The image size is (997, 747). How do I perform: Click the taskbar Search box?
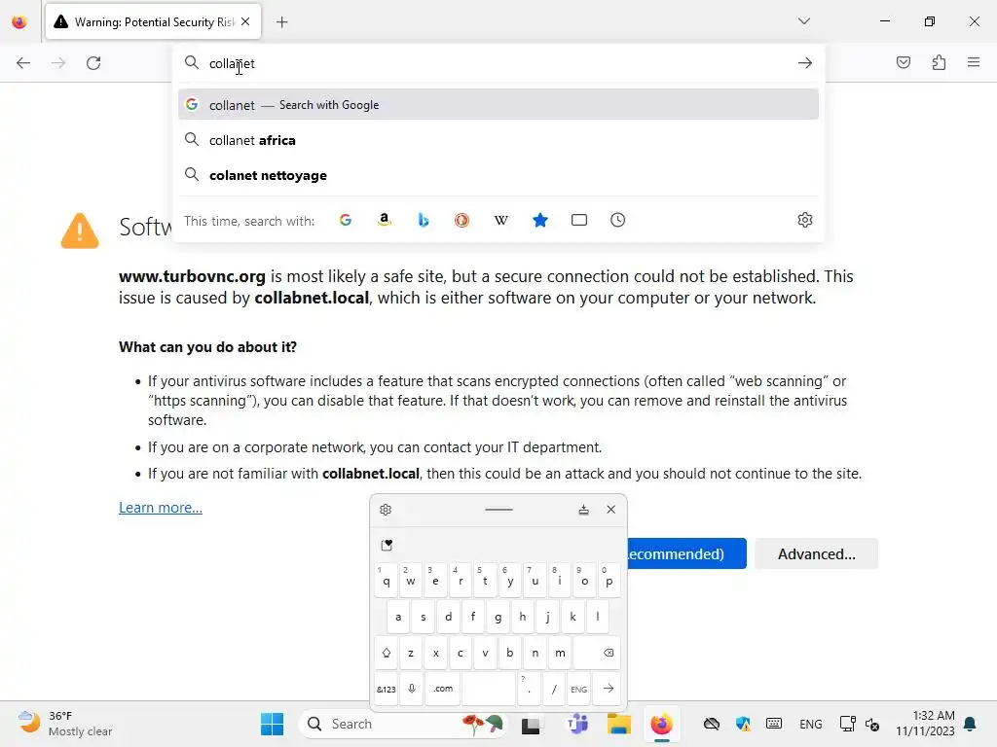402,724
